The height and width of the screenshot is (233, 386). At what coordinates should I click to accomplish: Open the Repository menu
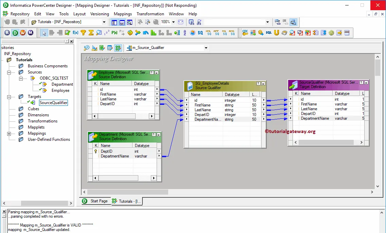[20, 14]
